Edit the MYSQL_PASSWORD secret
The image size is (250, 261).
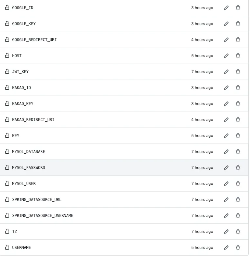tap(226, 168)
